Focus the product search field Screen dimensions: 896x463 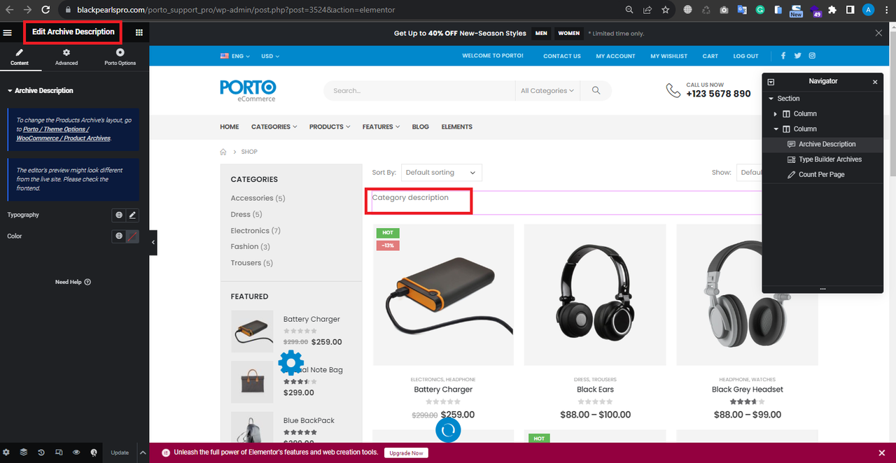pyautogui.click(x=419, y=90)
